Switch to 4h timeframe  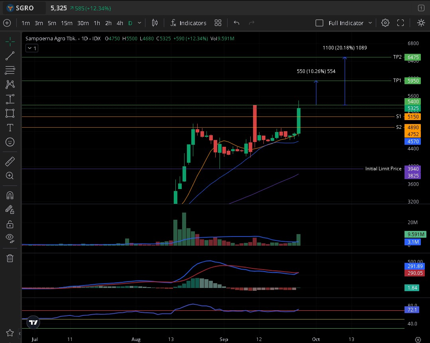(120, 23)
